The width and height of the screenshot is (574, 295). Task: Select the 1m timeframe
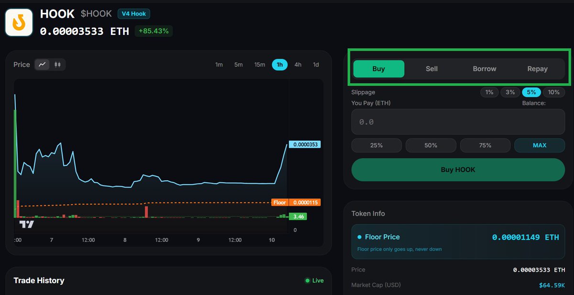coord(219,65)
